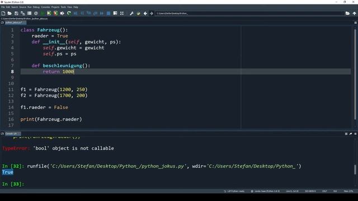Click Run cell and advance icon

click(55, 13)
